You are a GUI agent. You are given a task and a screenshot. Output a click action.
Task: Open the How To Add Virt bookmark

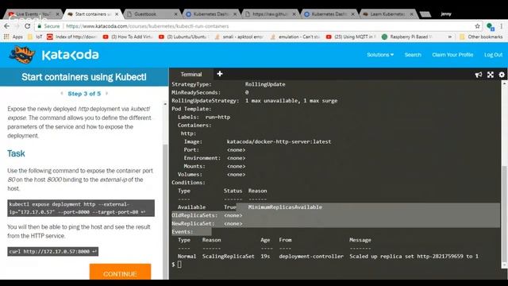pyautogui.click(x=128, y=37)
